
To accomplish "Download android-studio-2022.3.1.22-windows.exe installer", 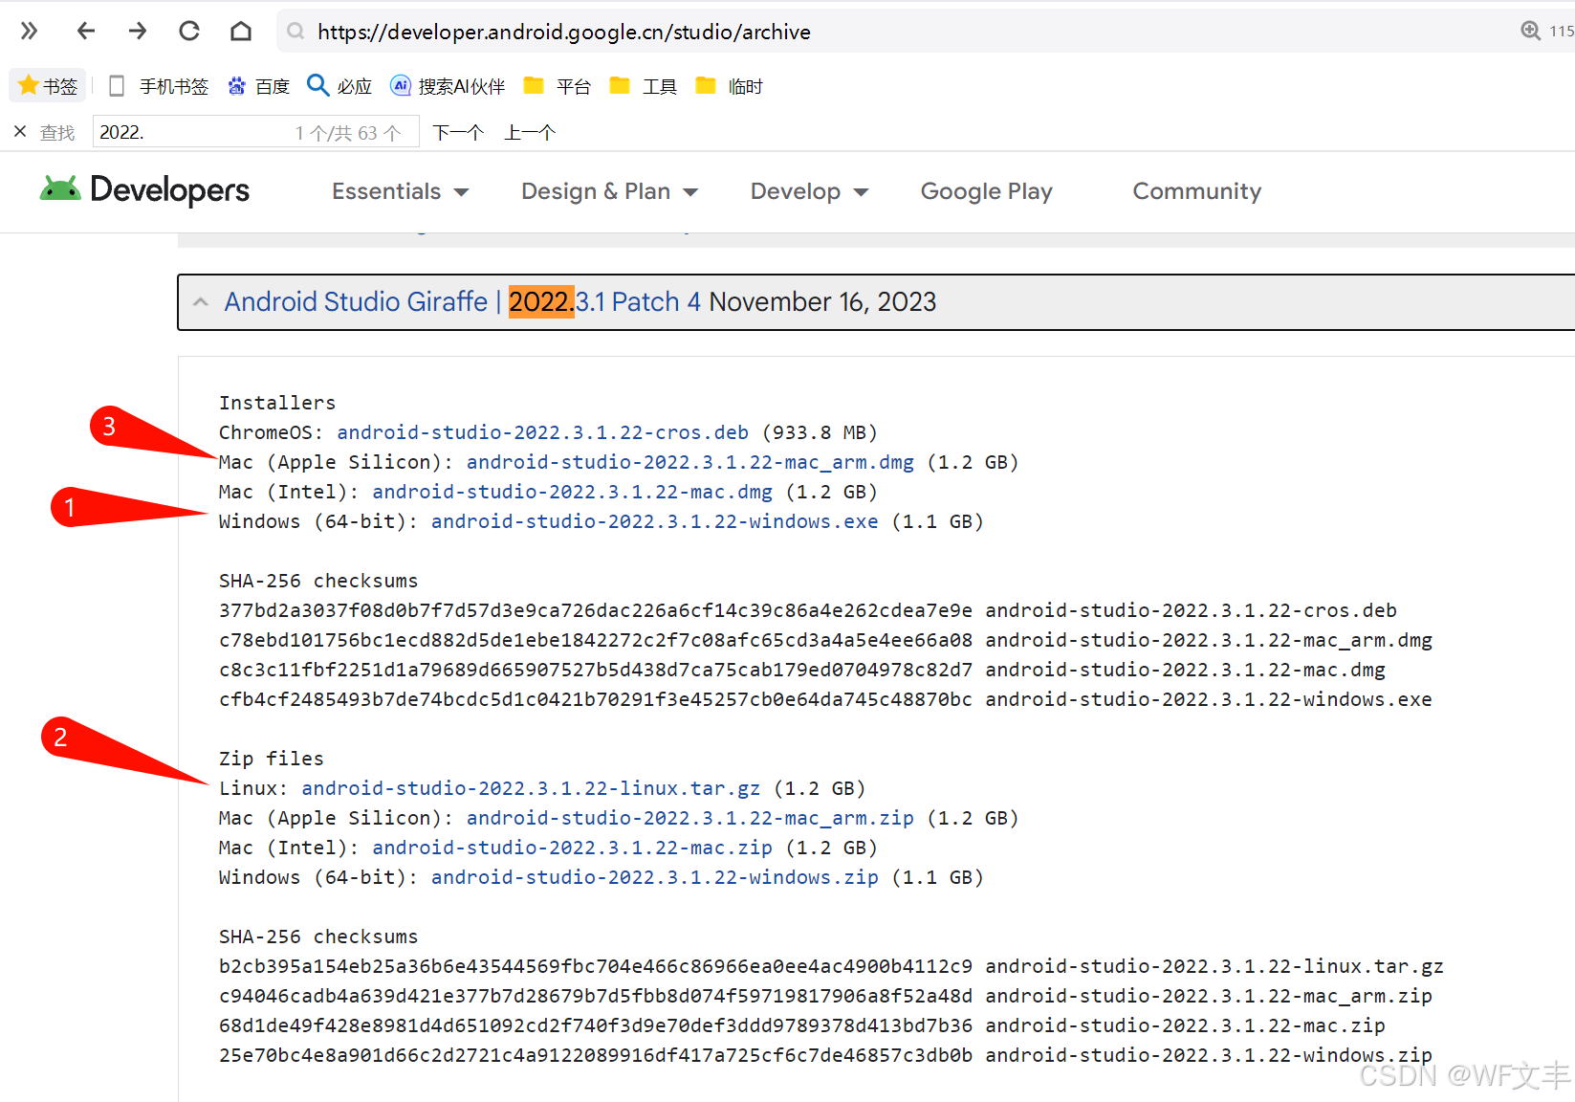I will click(x=654, y=521).
